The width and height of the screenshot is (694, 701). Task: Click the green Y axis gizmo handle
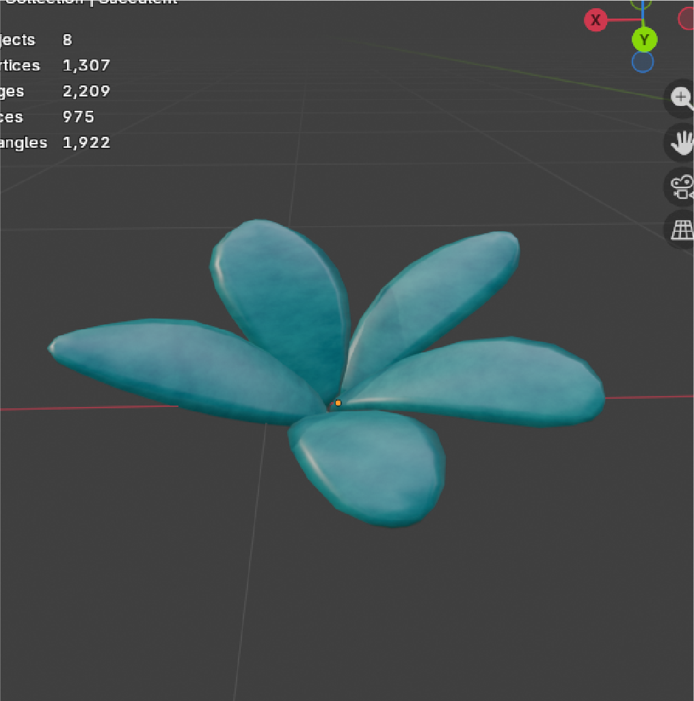(x=644, y=40)
